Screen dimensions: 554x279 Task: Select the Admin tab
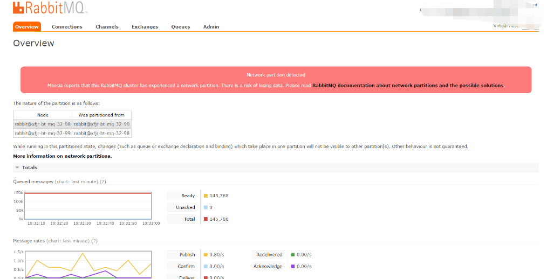click(211, 27)
